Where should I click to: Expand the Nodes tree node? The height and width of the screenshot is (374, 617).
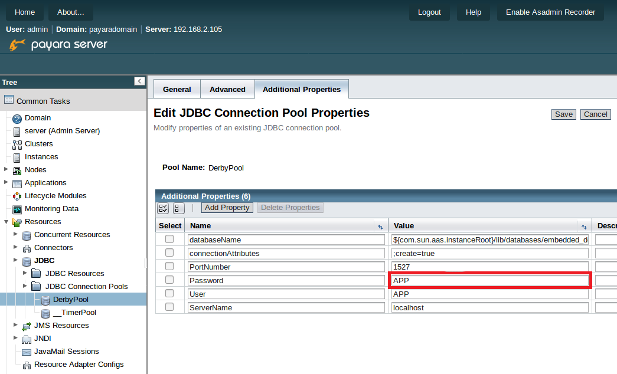(6, 169)
